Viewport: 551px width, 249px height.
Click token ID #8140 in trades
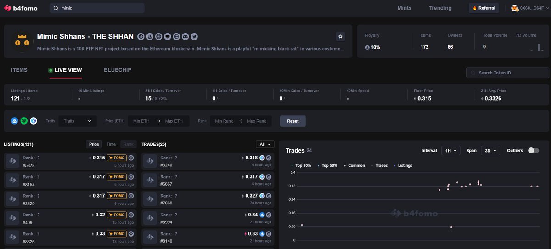tap(166, 241)
